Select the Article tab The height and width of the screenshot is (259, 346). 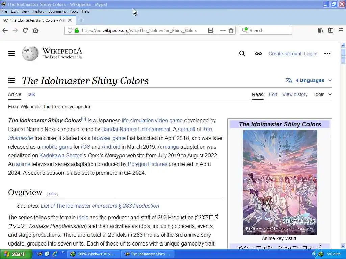point(15,94)
